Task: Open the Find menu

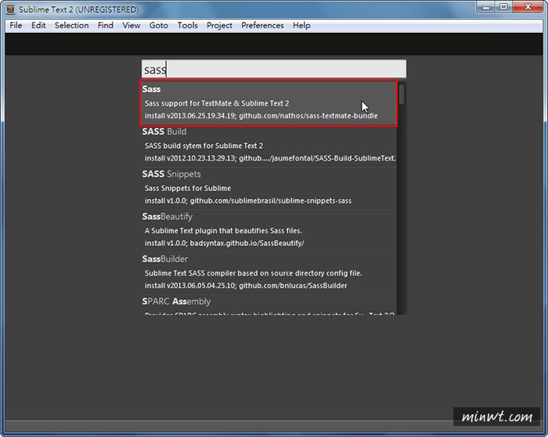Action: click(x=106, y=26)
